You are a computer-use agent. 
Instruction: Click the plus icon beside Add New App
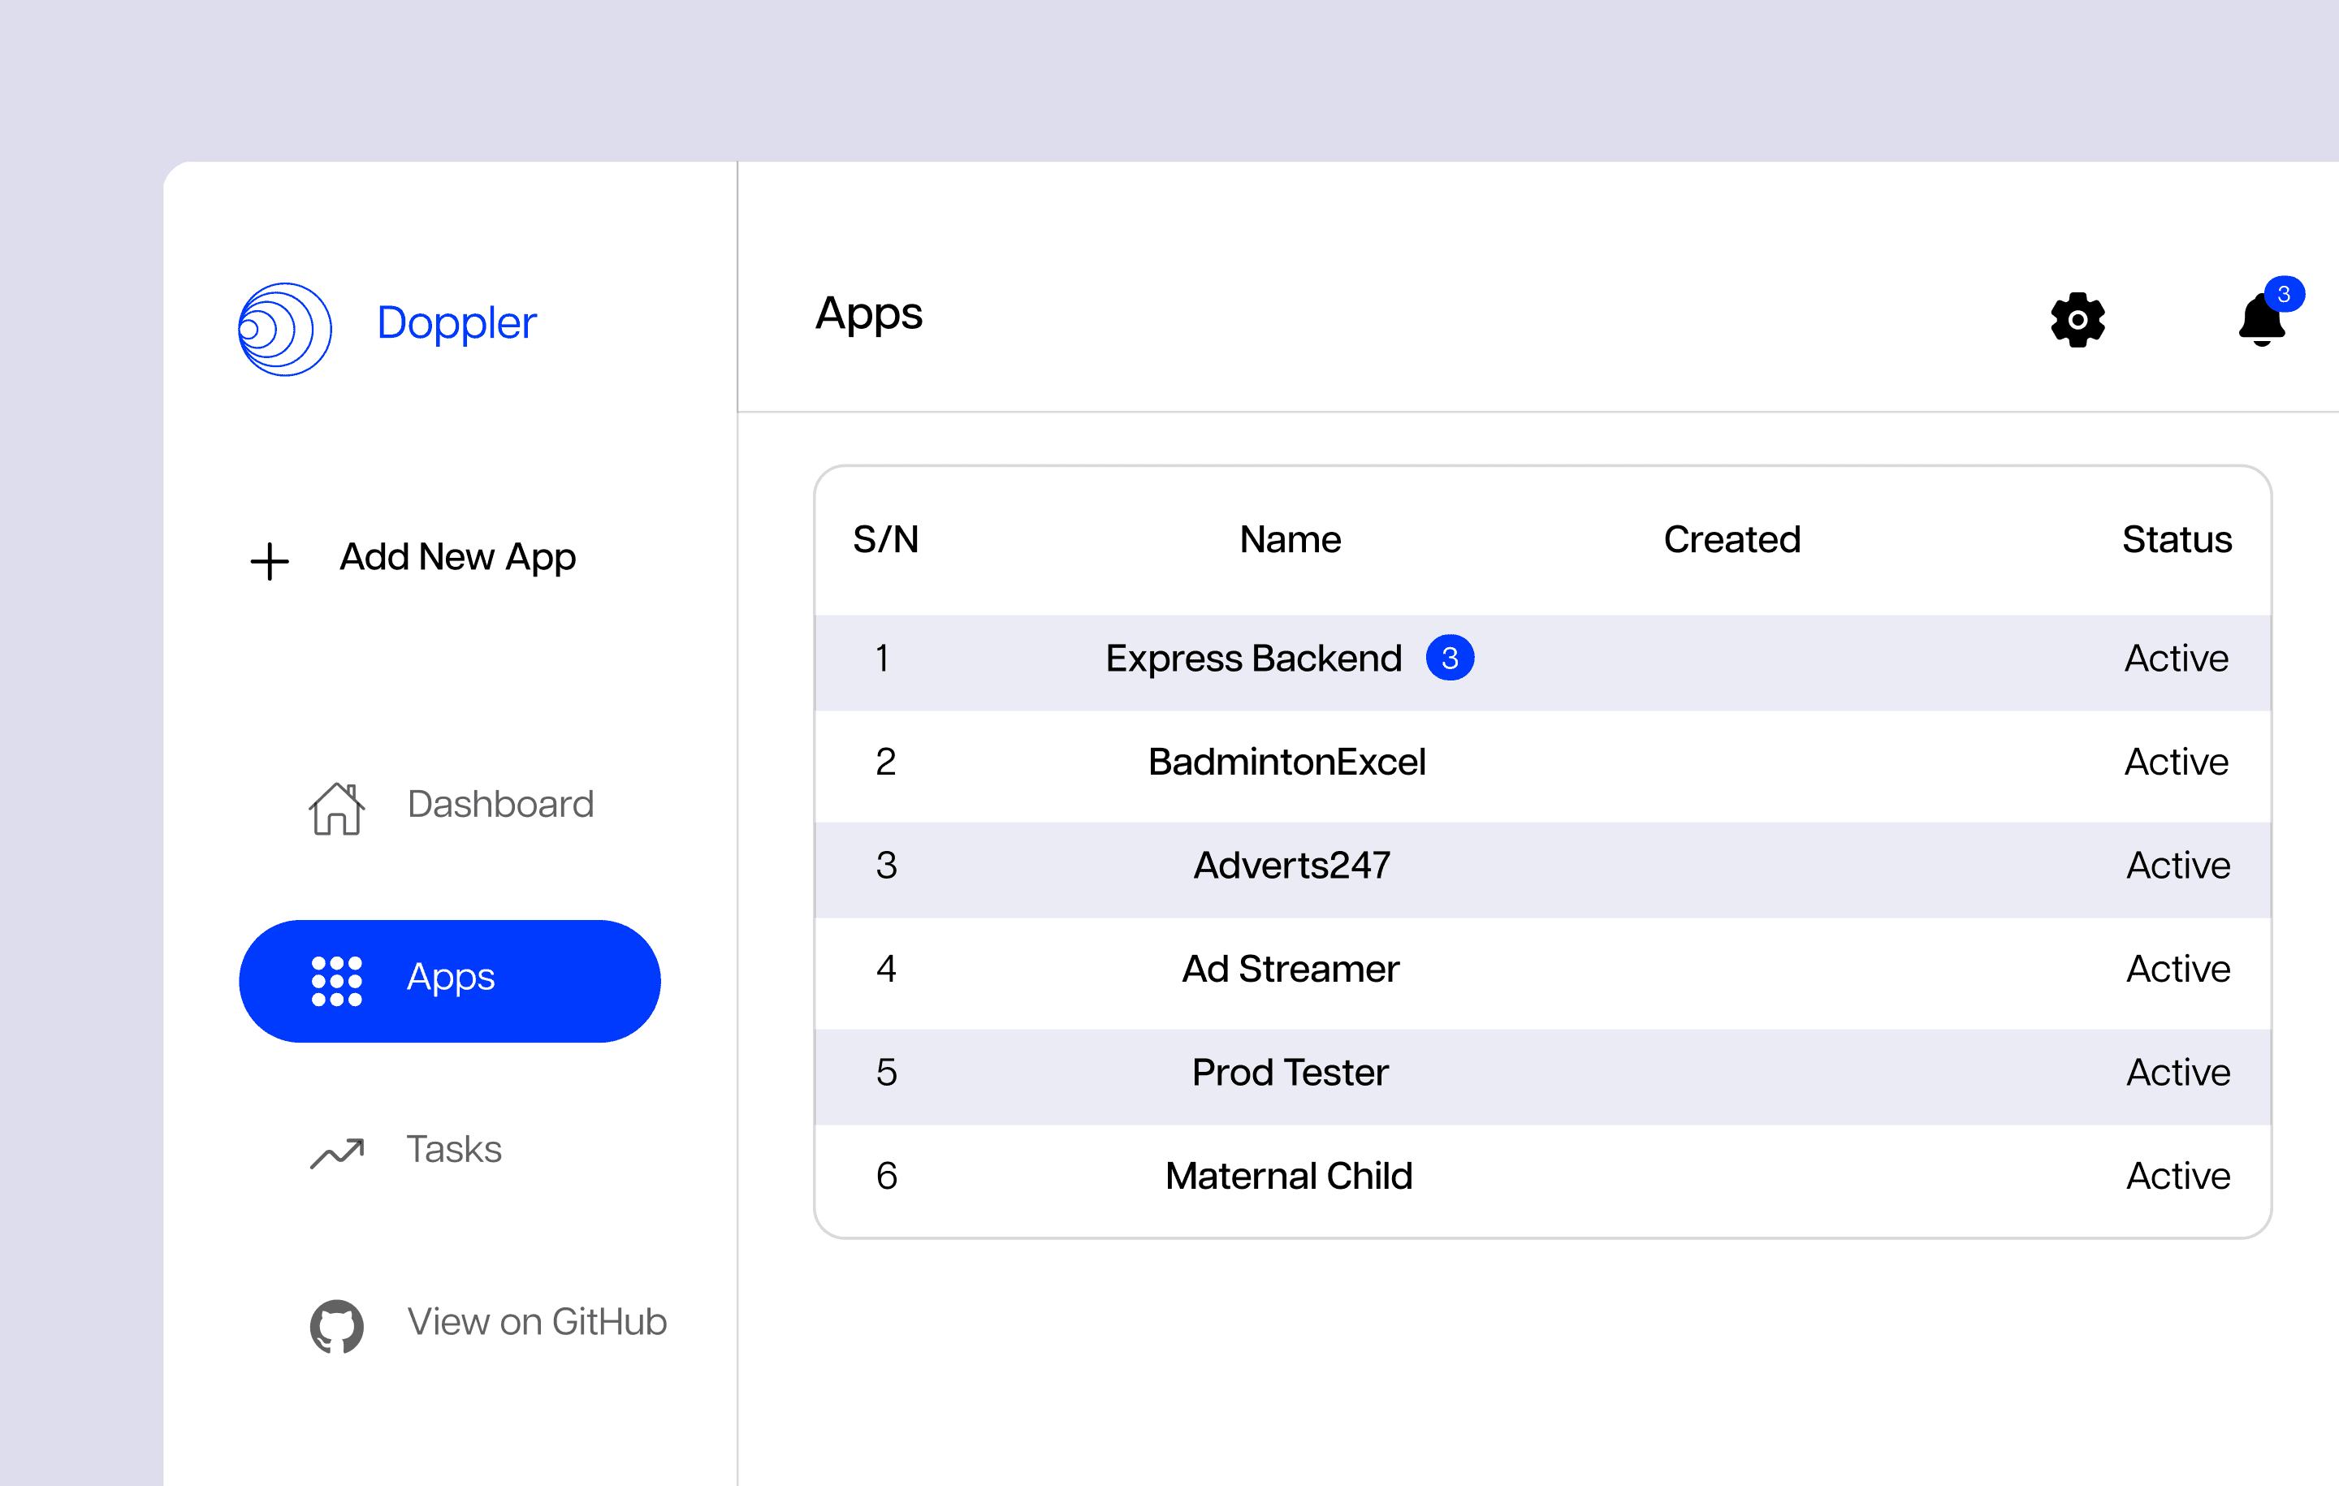[x=269, y=560]
